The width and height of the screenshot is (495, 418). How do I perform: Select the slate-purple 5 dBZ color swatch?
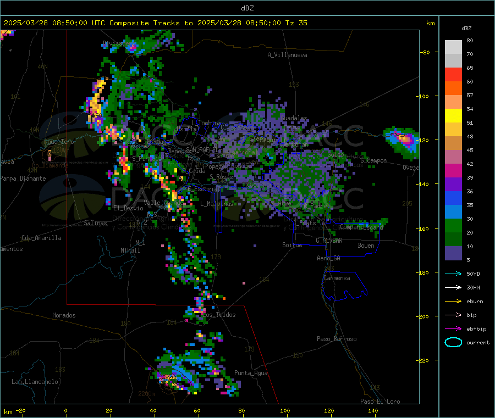(x=453, y=253)
